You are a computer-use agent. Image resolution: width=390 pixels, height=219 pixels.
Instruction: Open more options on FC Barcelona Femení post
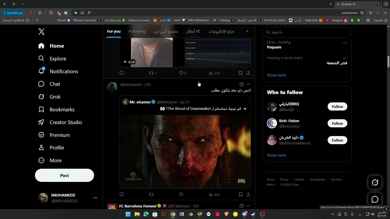(248, 206)
